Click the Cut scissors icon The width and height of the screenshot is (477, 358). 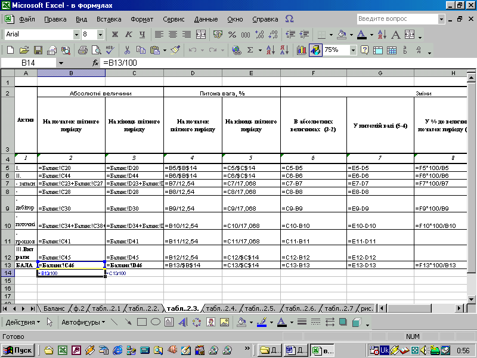point(127,50)
